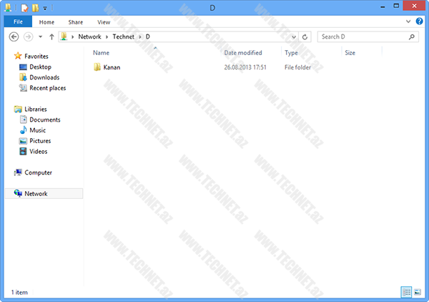Viewport: 429px width, 302px height.
Task: Open Desktop in the navigation pane
Action: pos(41,67)
